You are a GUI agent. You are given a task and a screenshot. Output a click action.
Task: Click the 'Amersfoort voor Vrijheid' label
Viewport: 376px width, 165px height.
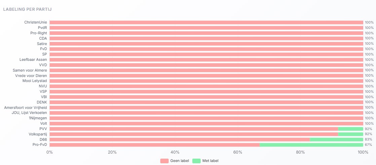(26, 108)
